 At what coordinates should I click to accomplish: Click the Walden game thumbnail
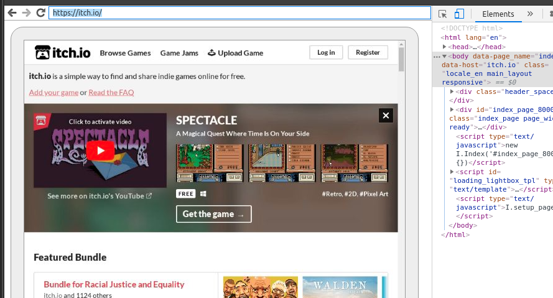pos(340,287)
